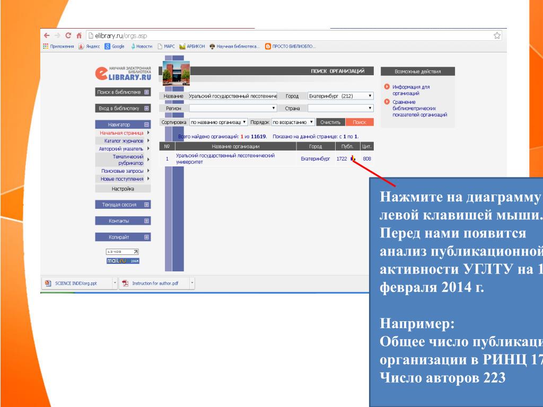Open Новые поступления in navigator

tap(122, 179)
